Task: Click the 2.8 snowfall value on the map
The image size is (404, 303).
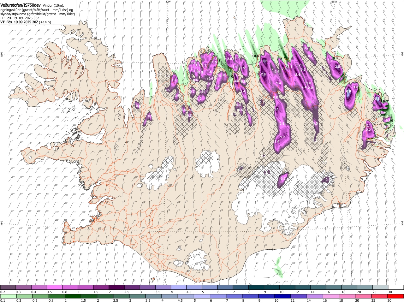Action: [284, 69]
